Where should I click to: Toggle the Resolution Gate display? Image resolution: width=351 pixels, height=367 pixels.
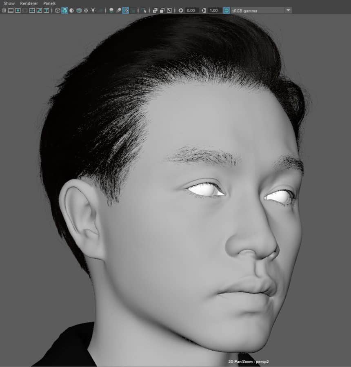pos(18,11)
